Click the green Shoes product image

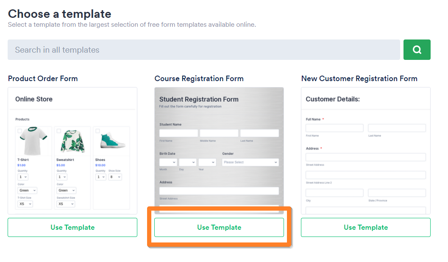[111, 140]
